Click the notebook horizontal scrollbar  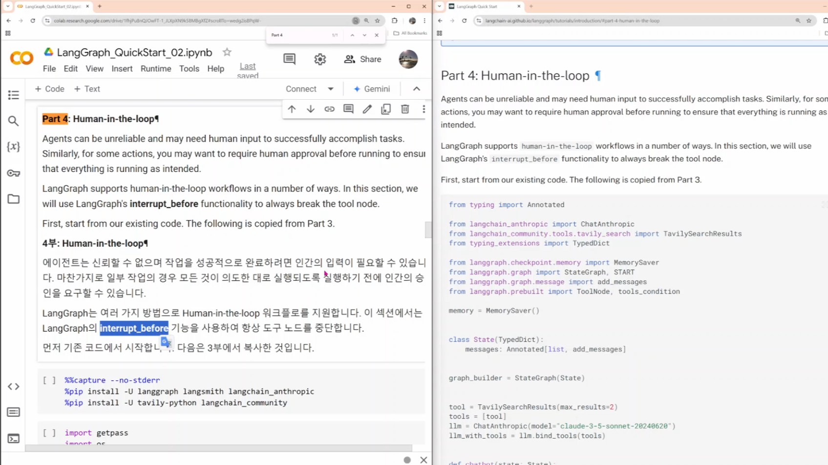(x=219, y=448)
